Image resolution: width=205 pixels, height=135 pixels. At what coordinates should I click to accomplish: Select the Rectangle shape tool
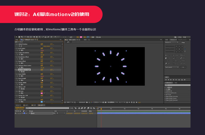(34, 37)
